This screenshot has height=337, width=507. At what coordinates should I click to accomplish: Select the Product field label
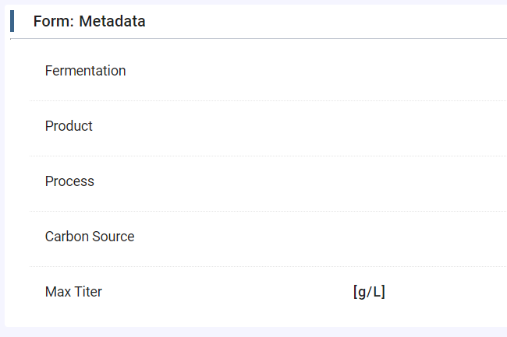pyautogui.click(x=69, y=126)
